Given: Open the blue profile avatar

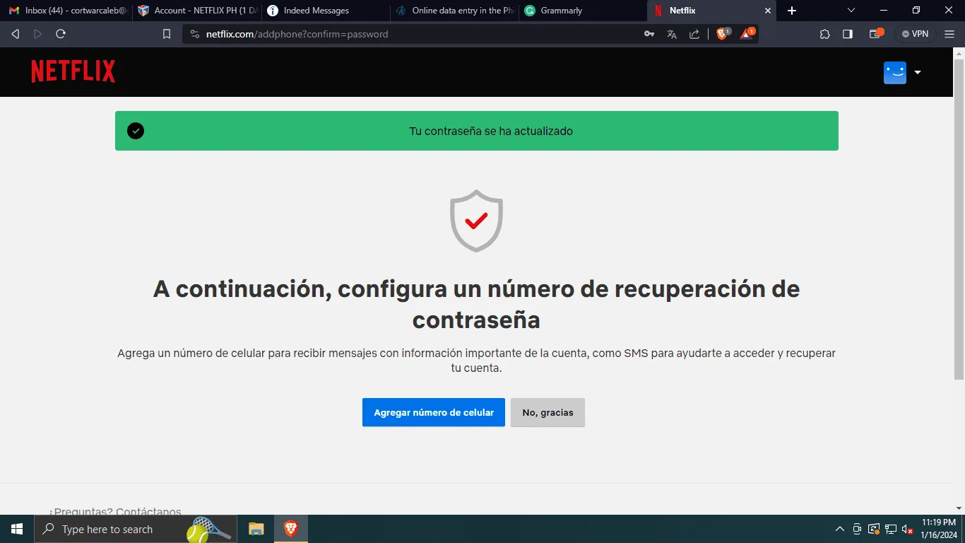Looking at the screenshot, I should [x=895, y=72].
